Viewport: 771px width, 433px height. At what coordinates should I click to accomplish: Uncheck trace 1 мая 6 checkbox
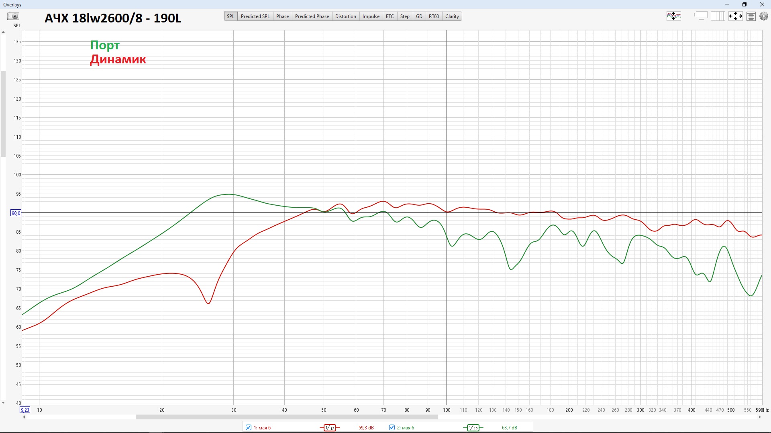(249, 427)
